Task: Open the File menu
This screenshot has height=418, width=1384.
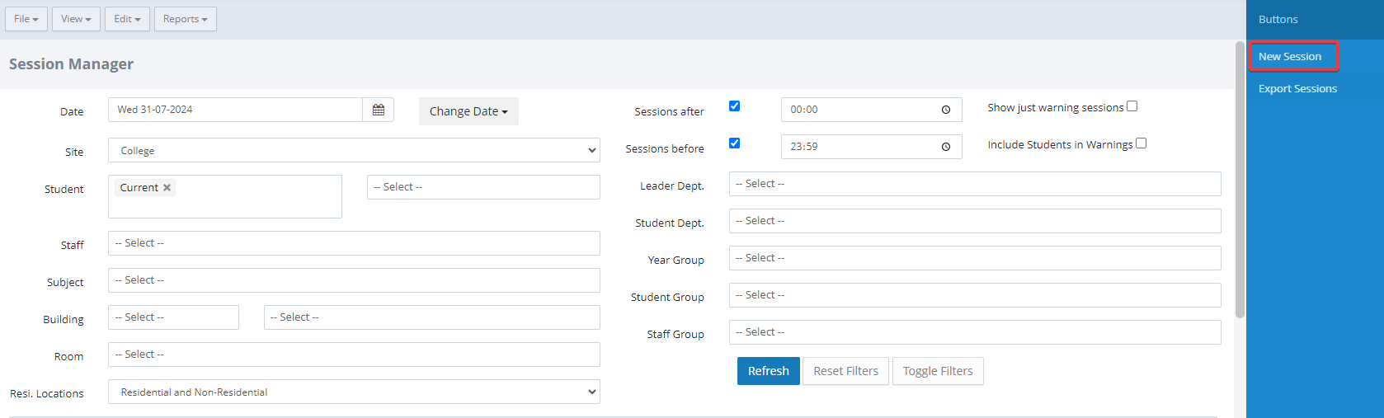Action: pos(26,19)
